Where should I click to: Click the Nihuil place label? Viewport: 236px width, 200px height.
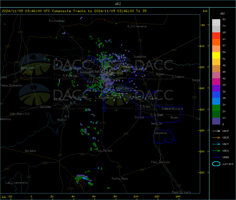coord(62,120)
